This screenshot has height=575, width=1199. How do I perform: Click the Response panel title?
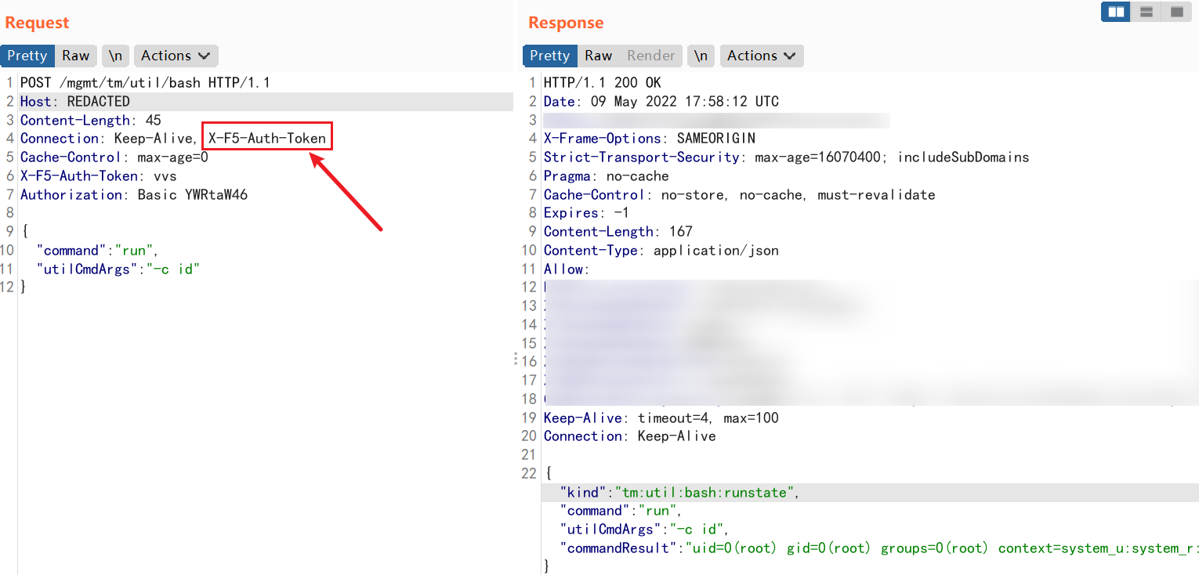(x=566, y=23)
